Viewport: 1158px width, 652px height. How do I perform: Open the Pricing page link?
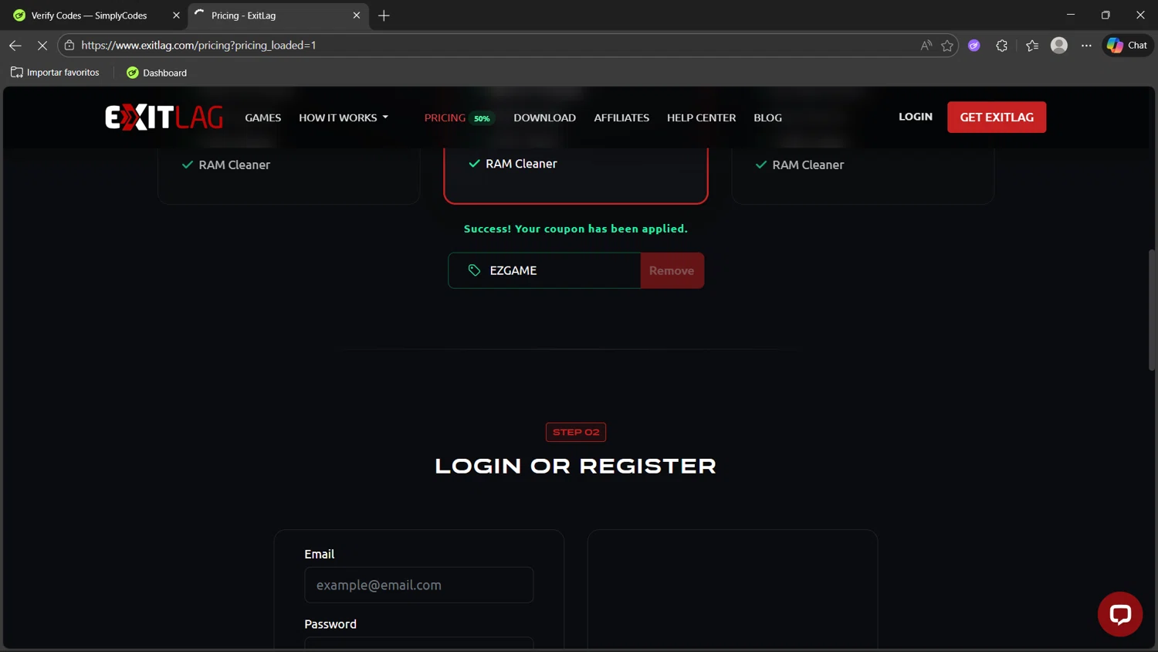click(445, 117)
